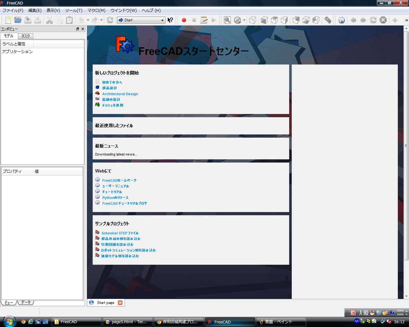Open the macro editor notepad icon

coord(204,20)
